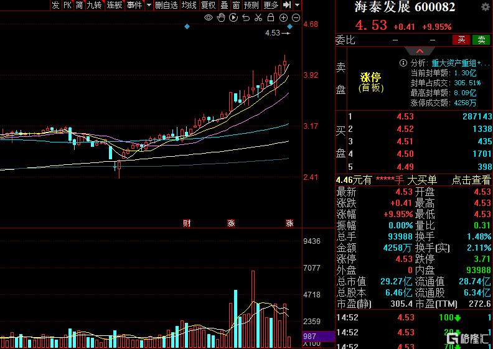The width and height of the screenshot is (493, 349).
Task: Open the 更多 more menu
Action: (271, 5)
